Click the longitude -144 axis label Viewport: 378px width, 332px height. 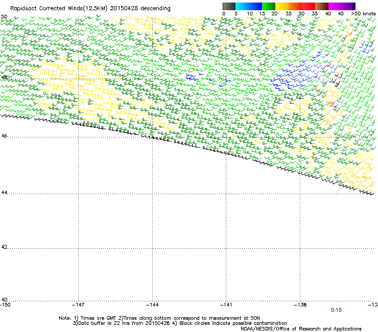152,305
